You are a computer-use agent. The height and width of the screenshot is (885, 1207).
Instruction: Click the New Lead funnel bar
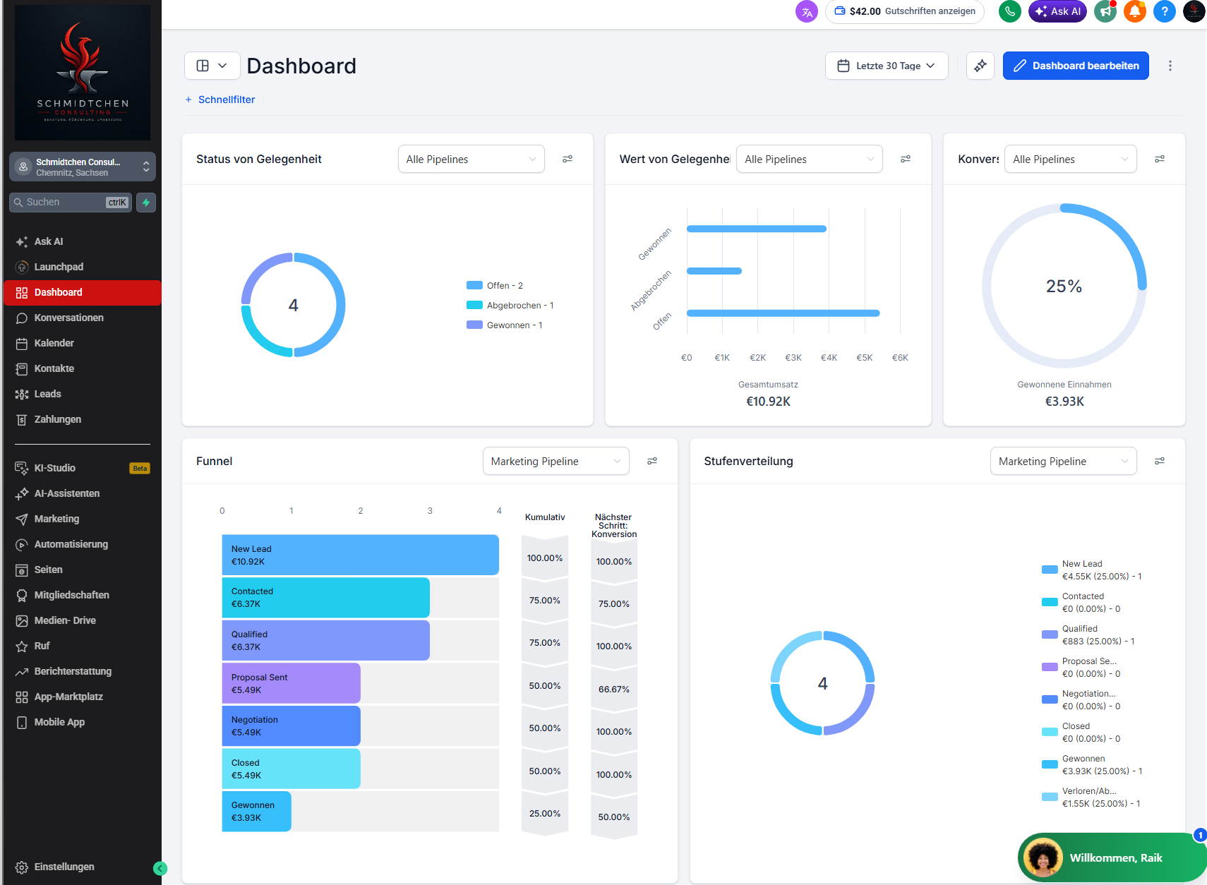pyautogui.click(x=360, y=555)
